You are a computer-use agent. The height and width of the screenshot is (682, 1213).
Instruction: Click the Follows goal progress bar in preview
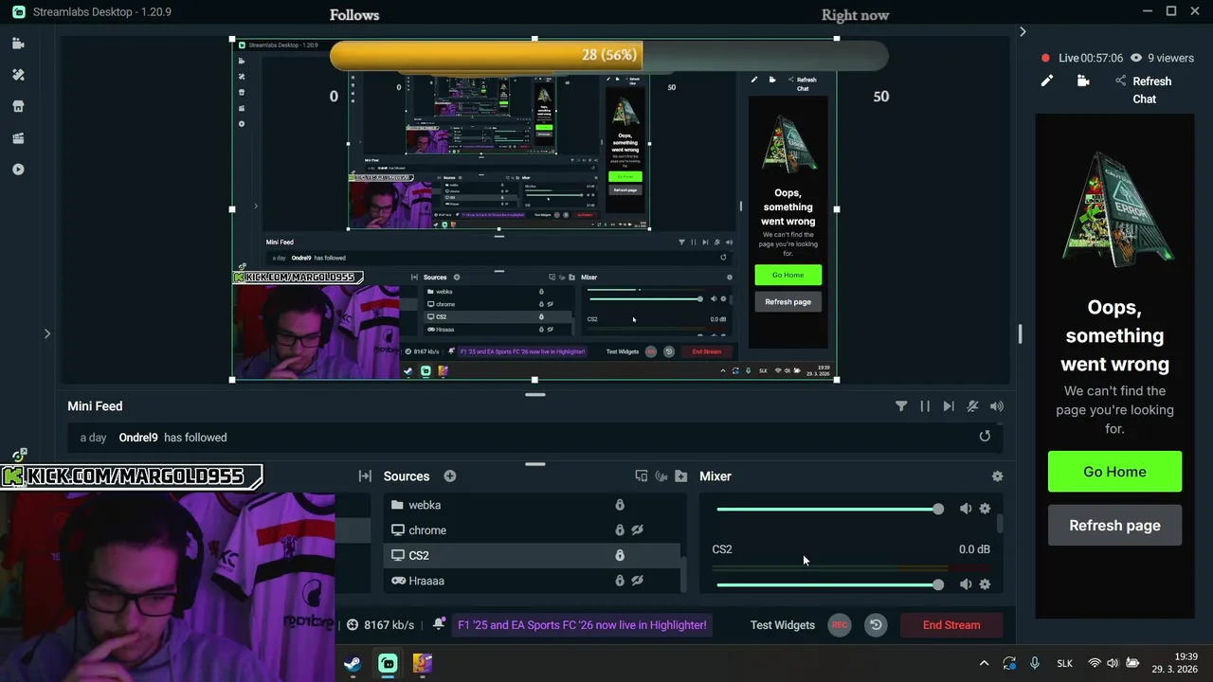point(608,55)
